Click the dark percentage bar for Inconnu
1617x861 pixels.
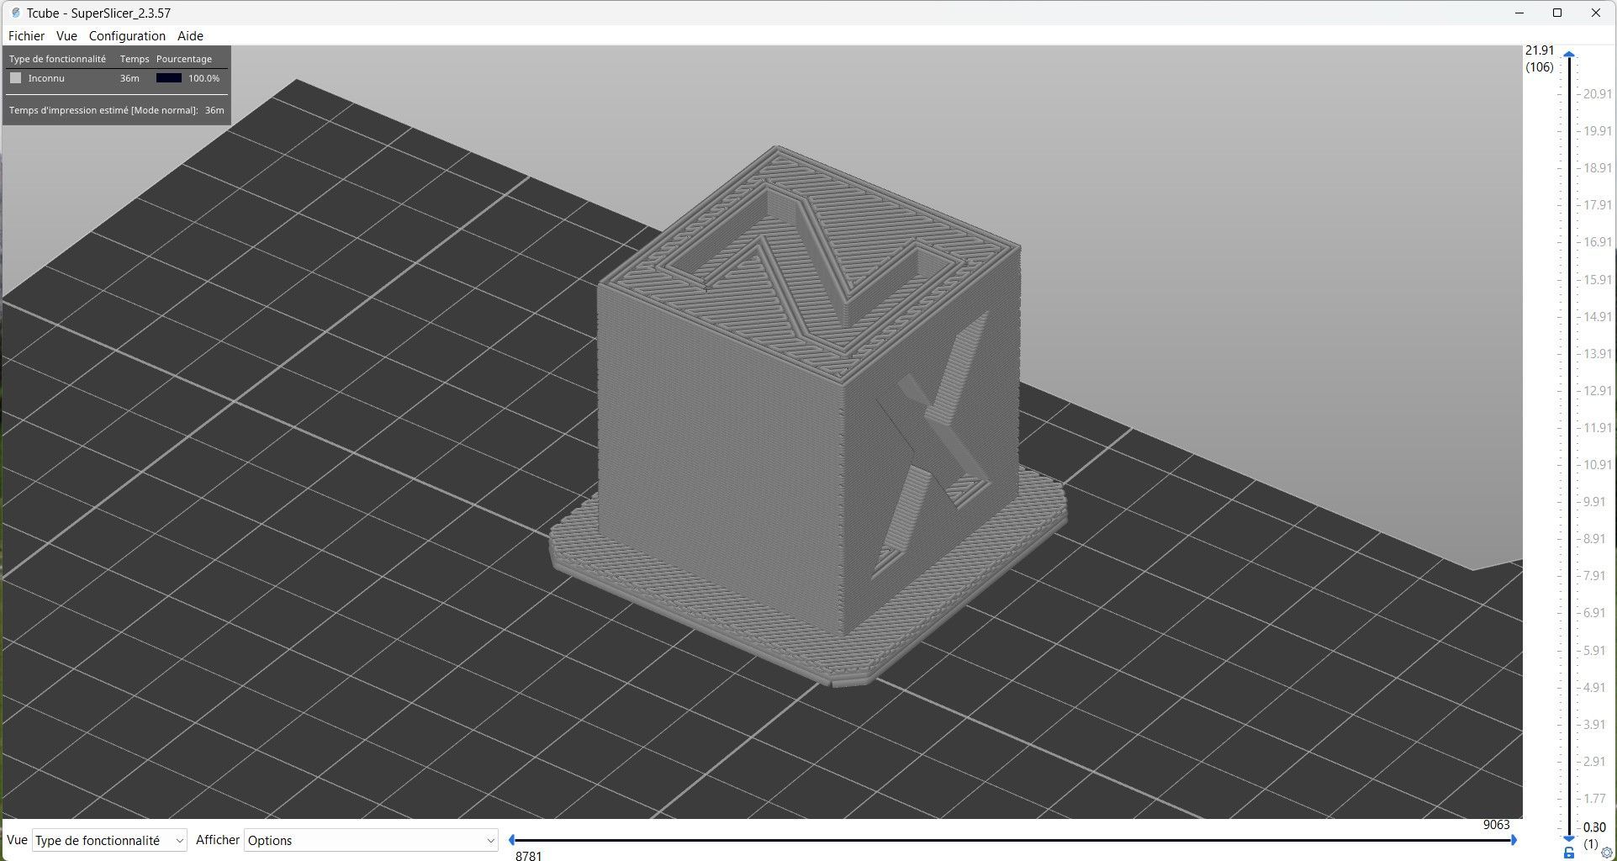pyautogui.click(x=169, y=78)
